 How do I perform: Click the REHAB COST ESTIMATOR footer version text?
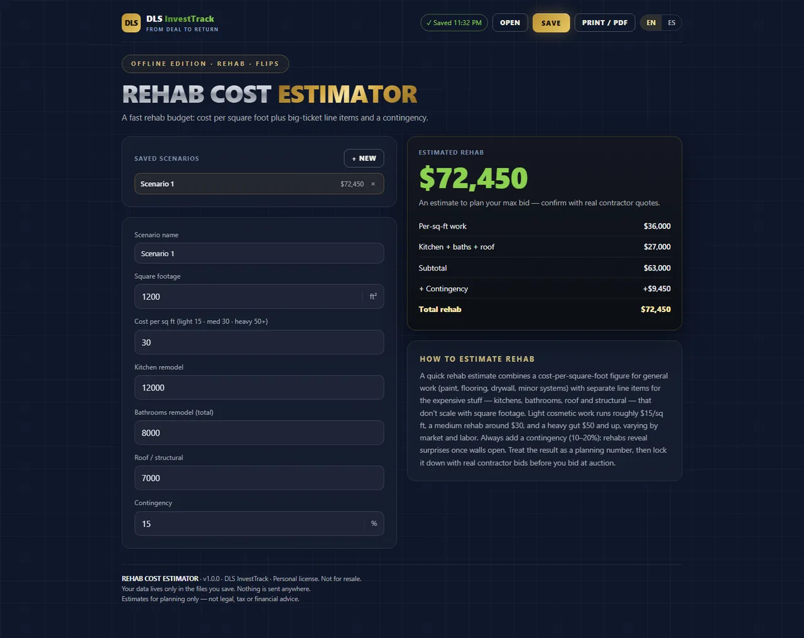tap(241, 579)
